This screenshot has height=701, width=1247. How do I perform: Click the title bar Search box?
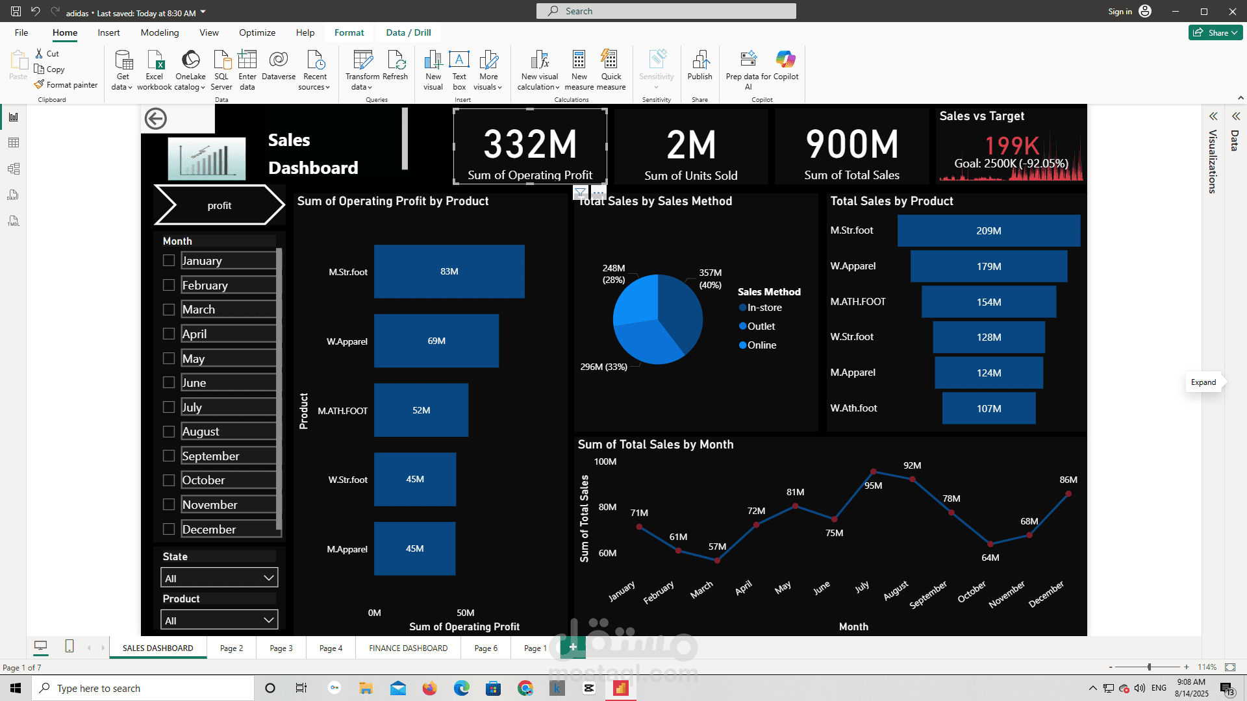666,11
